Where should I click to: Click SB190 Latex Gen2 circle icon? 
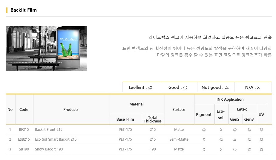pos(235,150)
